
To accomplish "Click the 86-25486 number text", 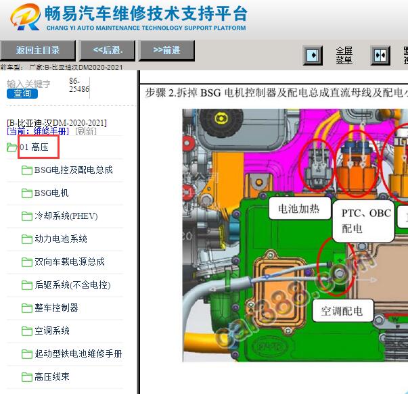I will click(79, 85).
